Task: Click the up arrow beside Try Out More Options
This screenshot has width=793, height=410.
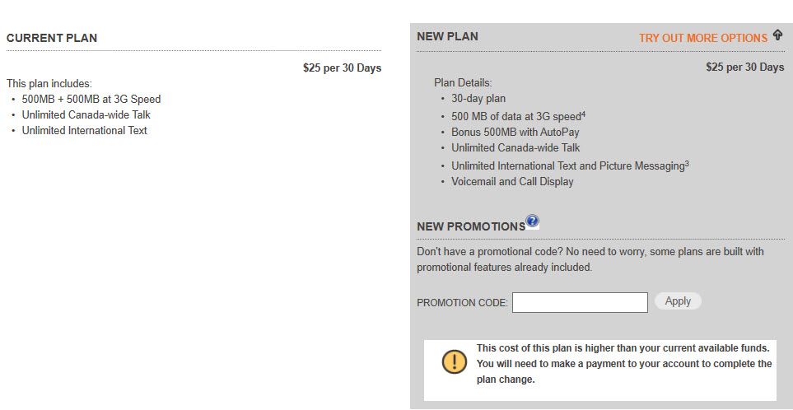Action: tap(777, 36)
